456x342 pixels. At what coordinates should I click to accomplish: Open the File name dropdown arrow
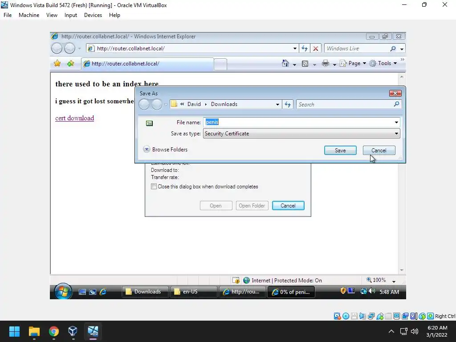click(x=396, y=122)
